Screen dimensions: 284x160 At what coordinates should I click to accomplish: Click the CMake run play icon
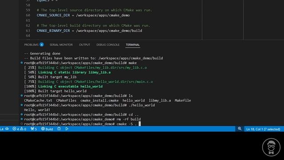pyautogui.click(x=67, y=129)
